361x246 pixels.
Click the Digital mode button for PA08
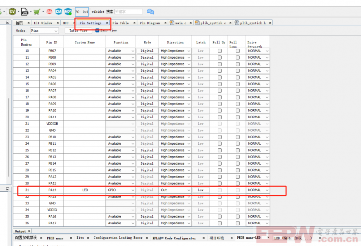(x=147, y=97)
